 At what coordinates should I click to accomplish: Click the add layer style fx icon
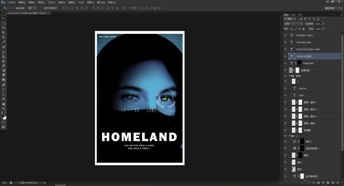tap(313, 183)
